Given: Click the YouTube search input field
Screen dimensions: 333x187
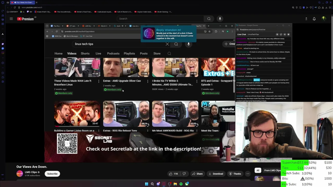Looking at the screenshot, I should (160, 19).
